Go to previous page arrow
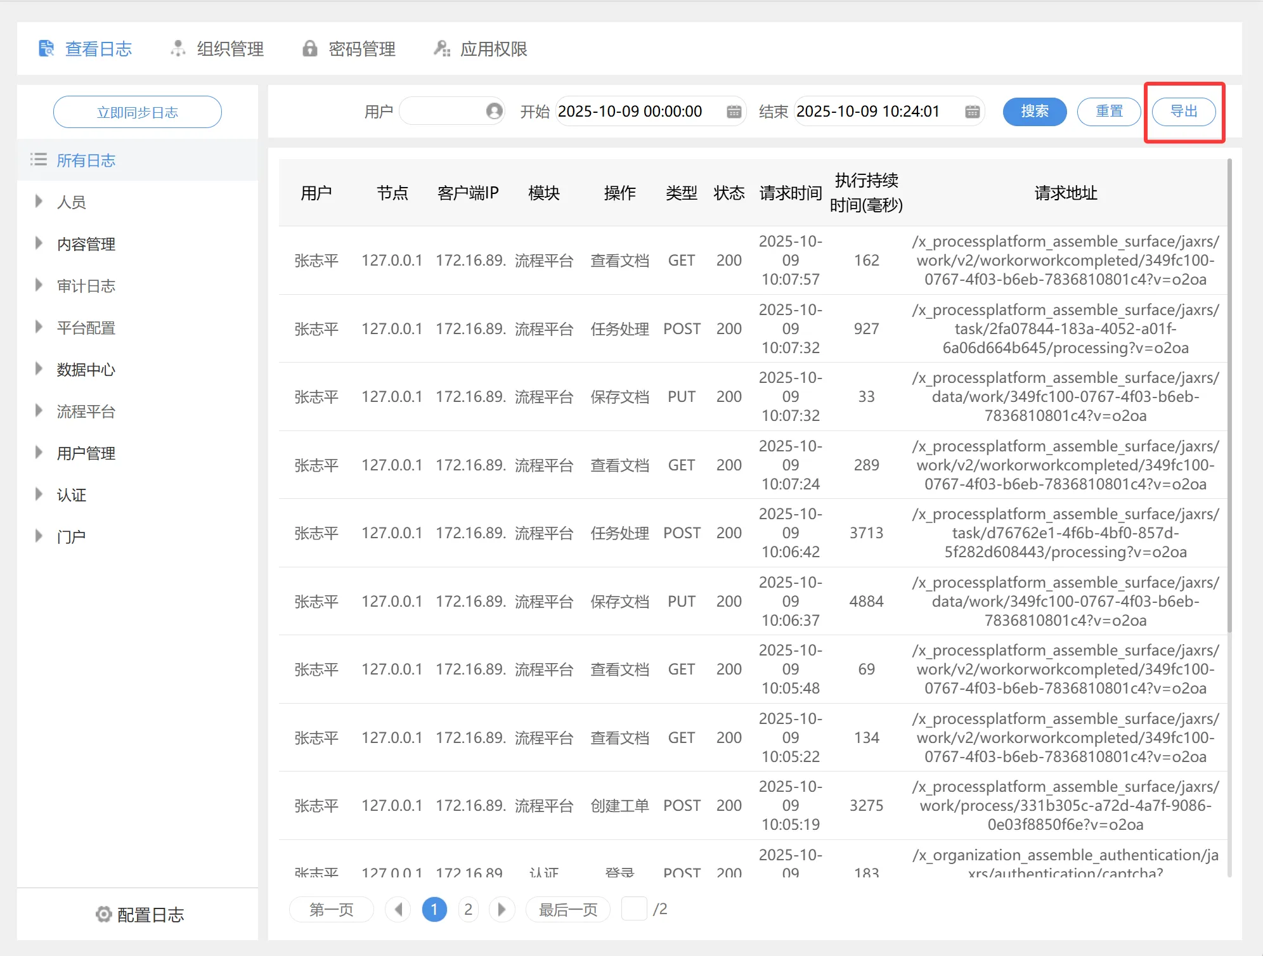This screenshot has width=1263, height=956. click(x=398, y=910)
